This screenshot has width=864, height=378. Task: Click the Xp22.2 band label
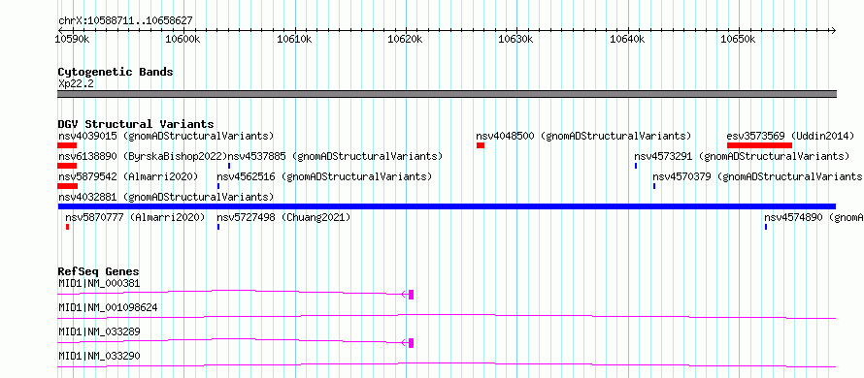point(76,83)
